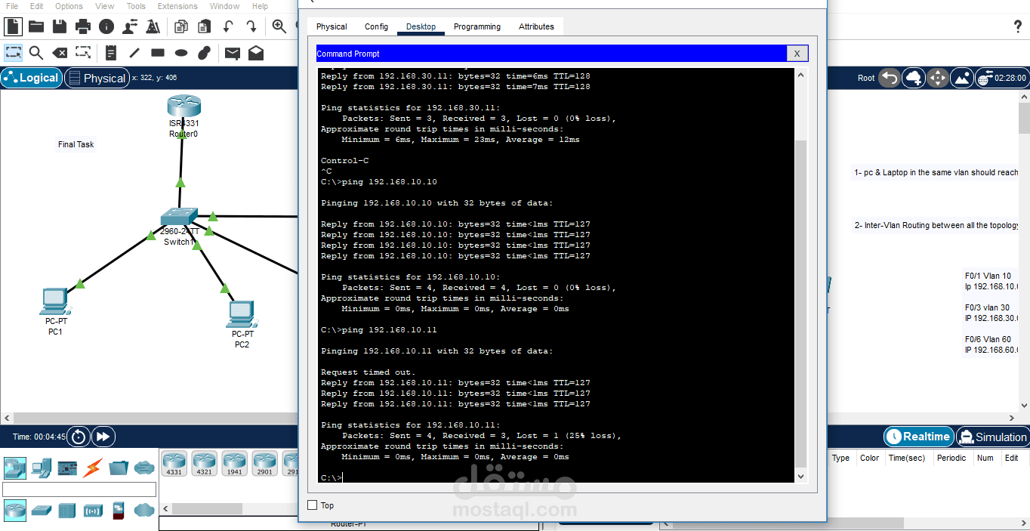Choose the Draw Line tool
The height and width of the screenshot is (531, 1030).
134,53
